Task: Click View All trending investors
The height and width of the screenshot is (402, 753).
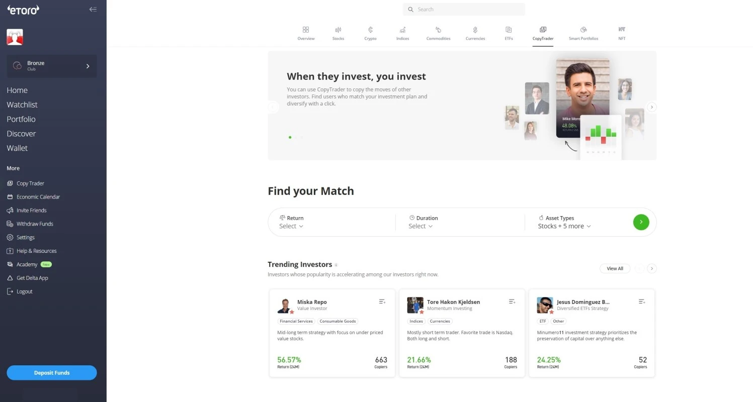Action: [615, 268]
